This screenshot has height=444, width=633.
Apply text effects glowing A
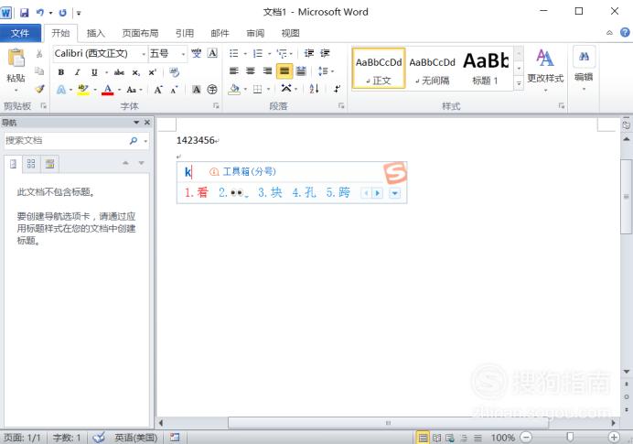(x=61, y=90)
